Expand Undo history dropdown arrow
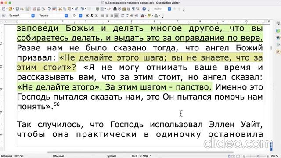 coord(86,9)
